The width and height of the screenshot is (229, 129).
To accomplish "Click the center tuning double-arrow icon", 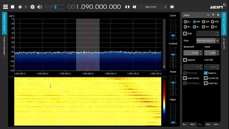I will click(127, 7).
